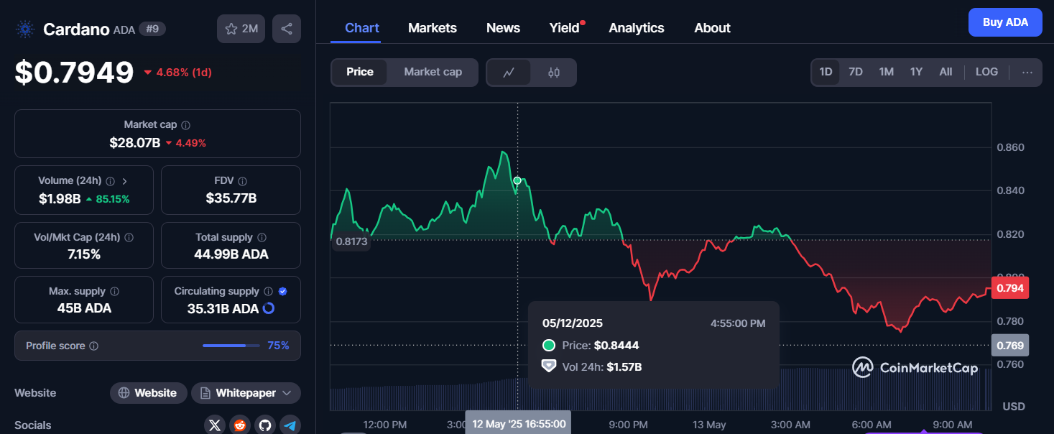
Task: Click the CoinMarketCap logo on the chart
Action: [x=915, y=367]
